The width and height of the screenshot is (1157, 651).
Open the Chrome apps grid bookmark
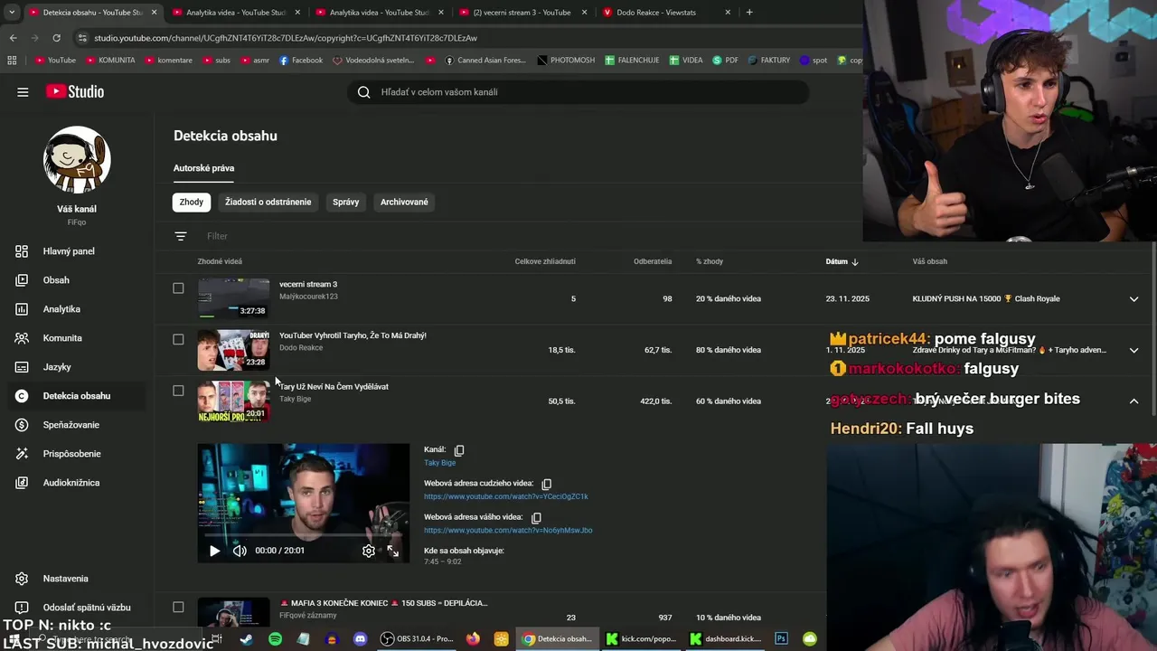[12, 61]
